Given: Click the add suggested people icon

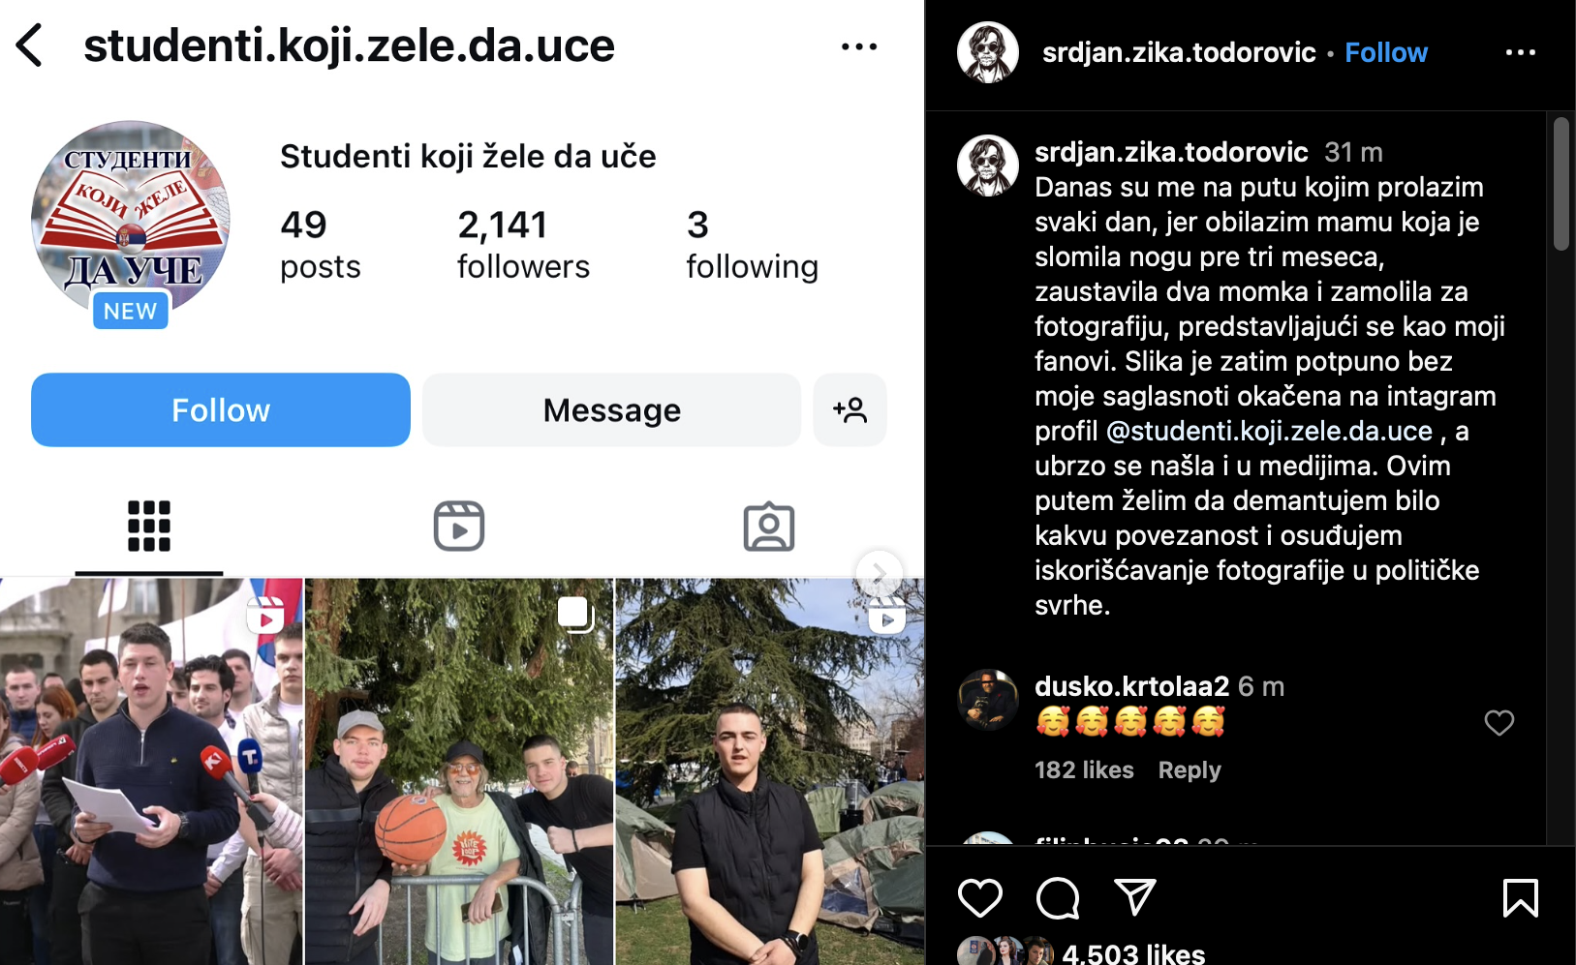Looking at the screenshot, I should point(850,409).
